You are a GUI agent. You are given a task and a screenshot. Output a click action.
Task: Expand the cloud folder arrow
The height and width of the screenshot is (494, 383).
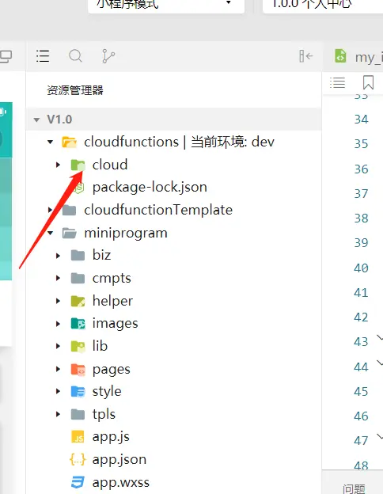pyautogui.click(x=58, y=165)
